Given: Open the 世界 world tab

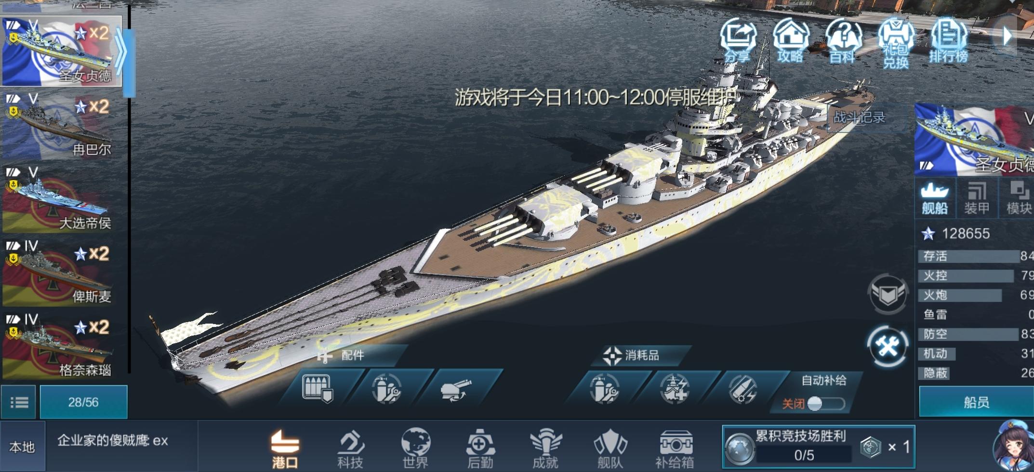Looking at the screenshot, I should tap(415, 449).
